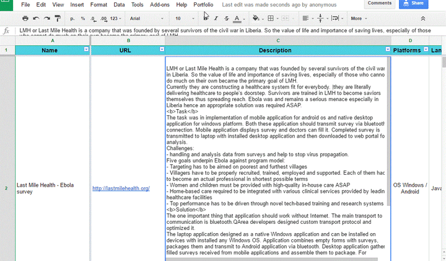Open the lastmilehealth.org link
The width and height of the screenshot is (446, 261).
(121, 188)
